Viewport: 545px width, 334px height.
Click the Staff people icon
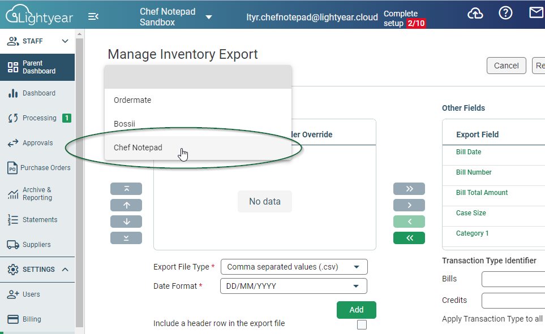pyautogui.click(x=13, y=41)
